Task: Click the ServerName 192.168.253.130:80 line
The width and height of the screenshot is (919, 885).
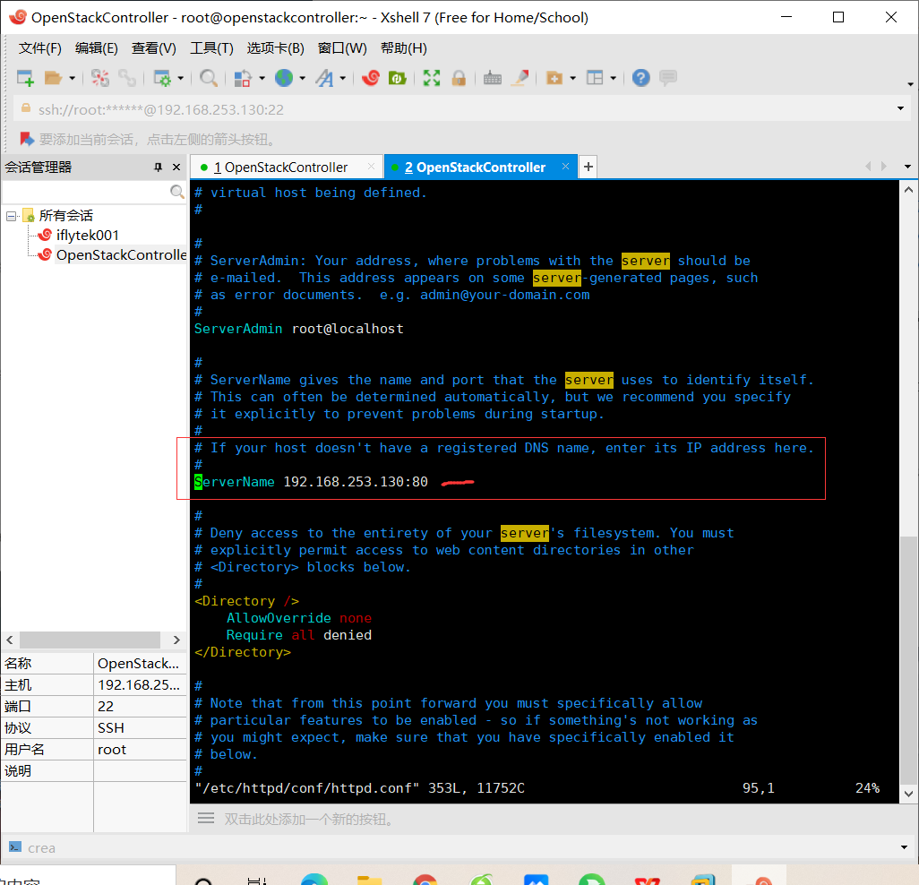Action: (311, 482)
